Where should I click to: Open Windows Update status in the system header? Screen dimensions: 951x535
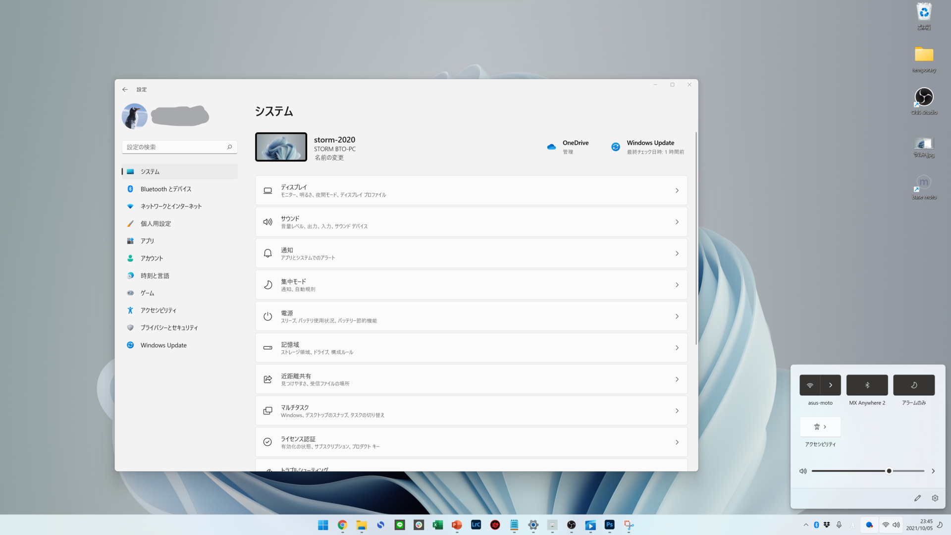click(647, 147)
